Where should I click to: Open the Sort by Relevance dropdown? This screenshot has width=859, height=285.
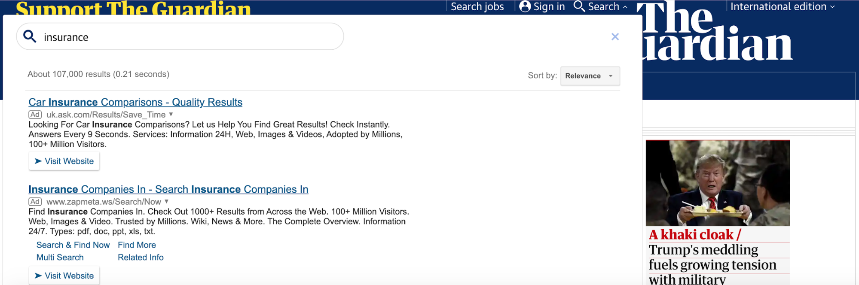[590, 76]
